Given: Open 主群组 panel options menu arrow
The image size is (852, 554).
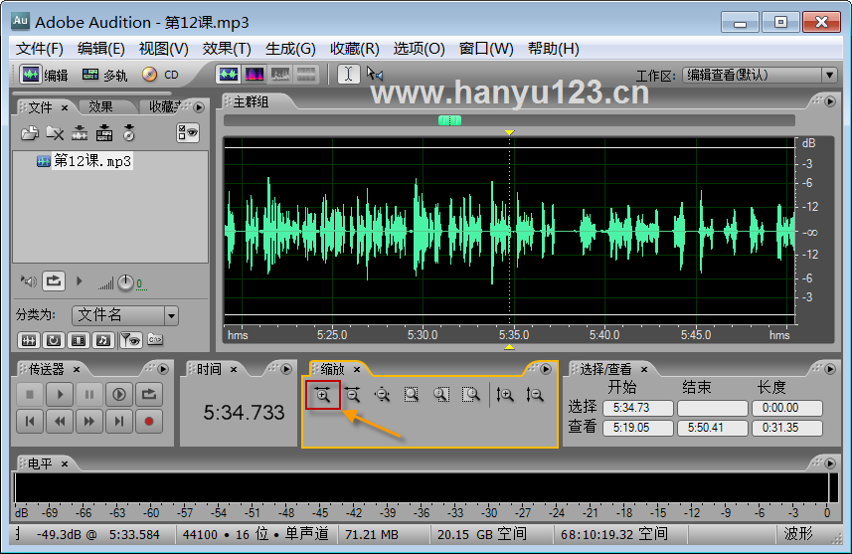Looking at the screenshot, I should 830,101.
